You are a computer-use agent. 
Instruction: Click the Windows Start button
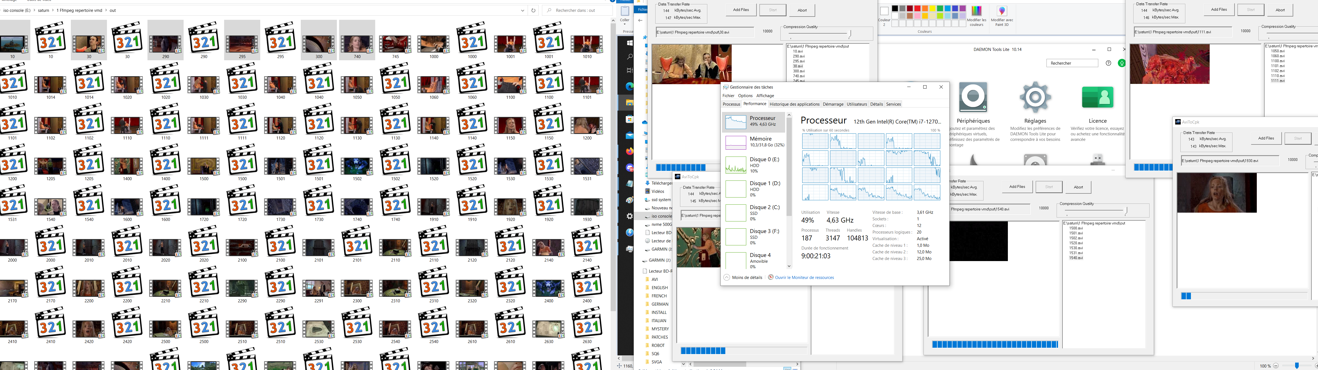click(x=630, y=43)
